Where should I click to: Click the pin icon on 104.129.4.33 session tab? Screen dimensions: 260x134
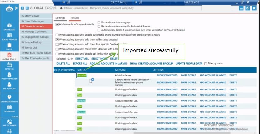pos(135,2)
